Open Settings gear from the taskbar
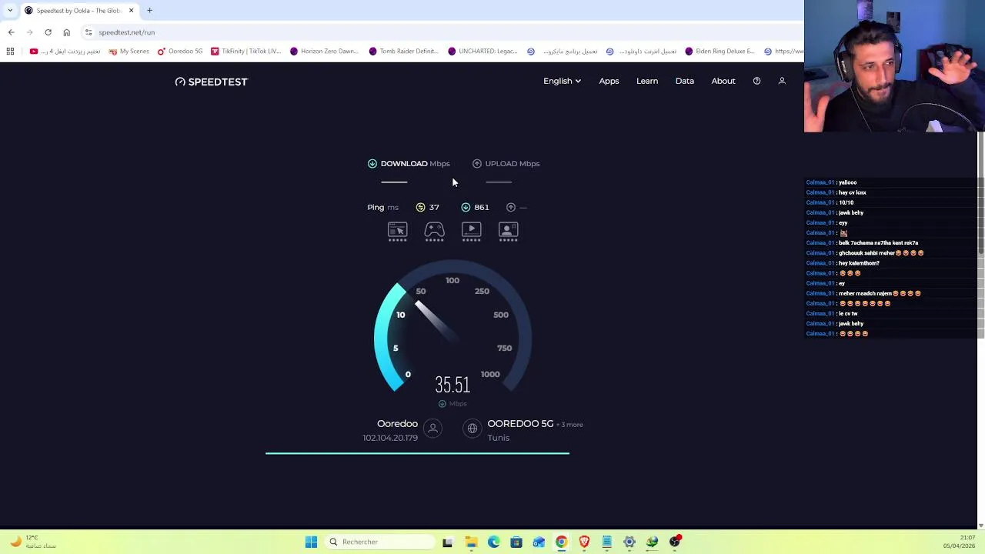 [629, 542]
